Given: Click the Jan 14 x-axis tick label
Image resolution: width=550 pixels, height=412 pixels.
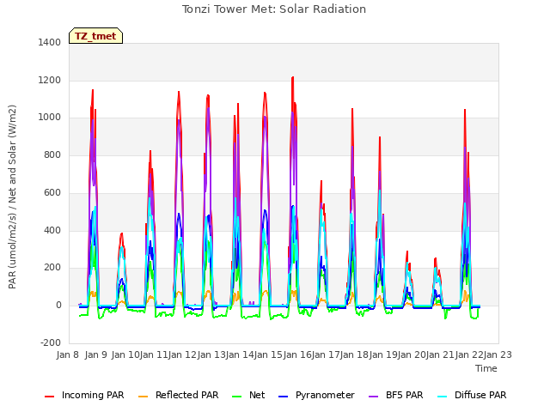Looking at the screenshot, I should pos(240,354).
